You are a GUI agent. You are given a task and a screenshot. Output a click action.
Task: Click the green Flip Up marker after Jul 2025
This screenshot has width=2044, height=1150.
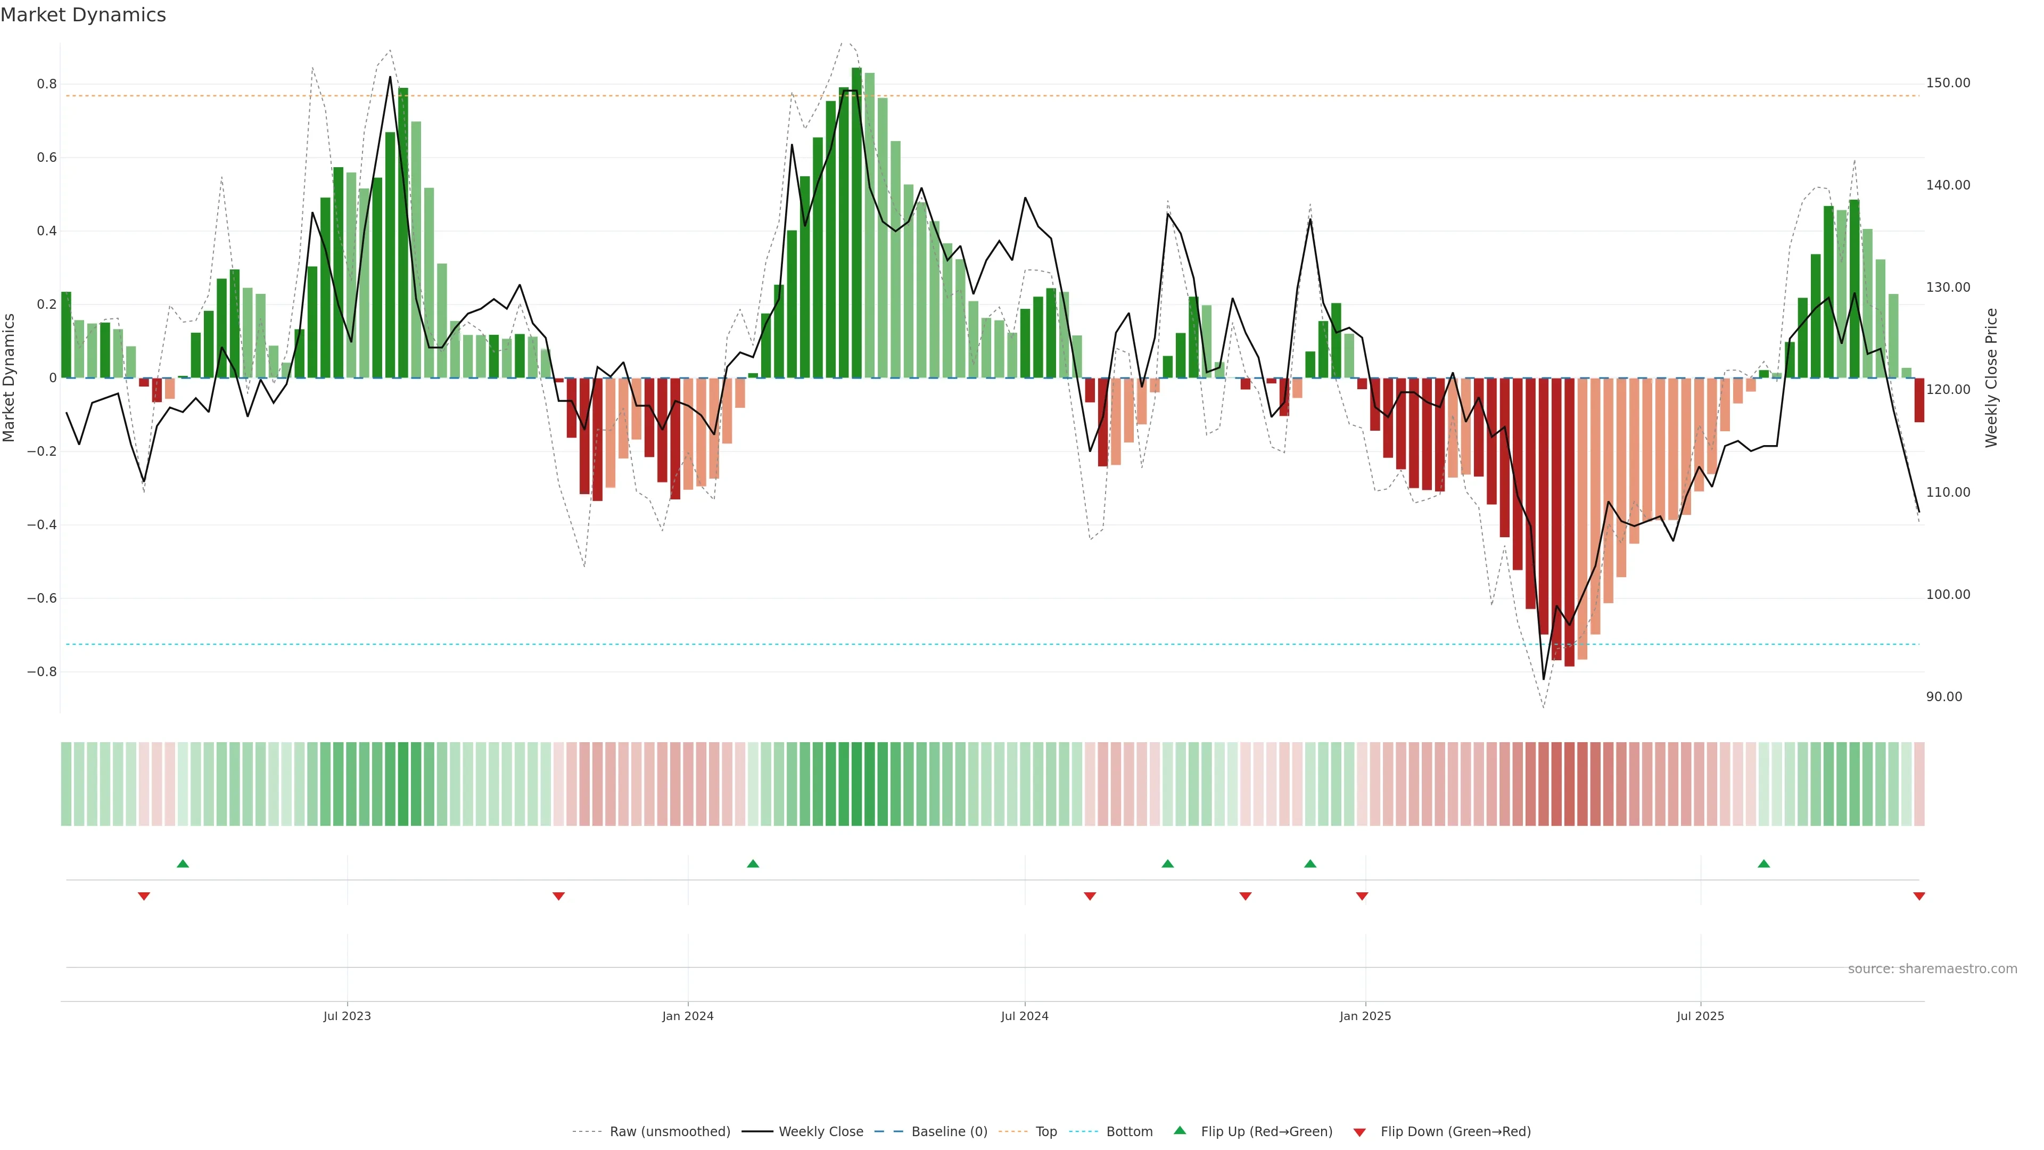1763,864
